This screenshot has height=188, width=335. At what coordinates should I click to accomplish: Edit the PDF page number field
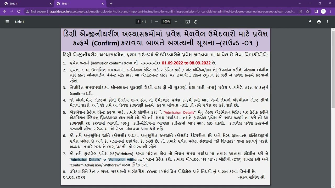(138, 22)
